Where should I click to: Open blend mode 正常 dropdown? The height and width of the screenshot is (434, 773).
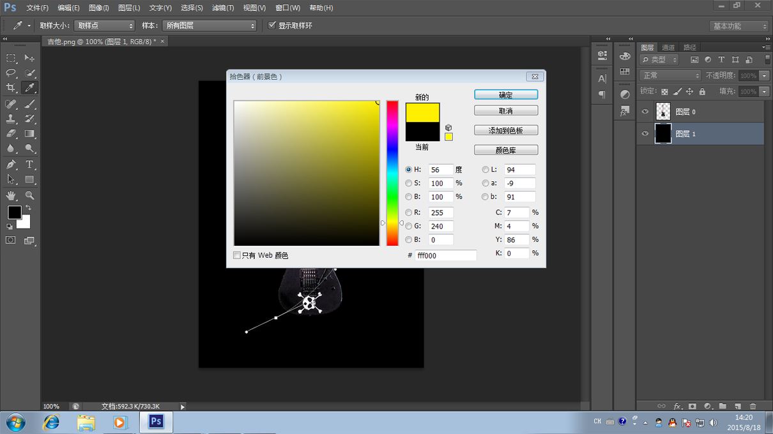click(670, 75)
